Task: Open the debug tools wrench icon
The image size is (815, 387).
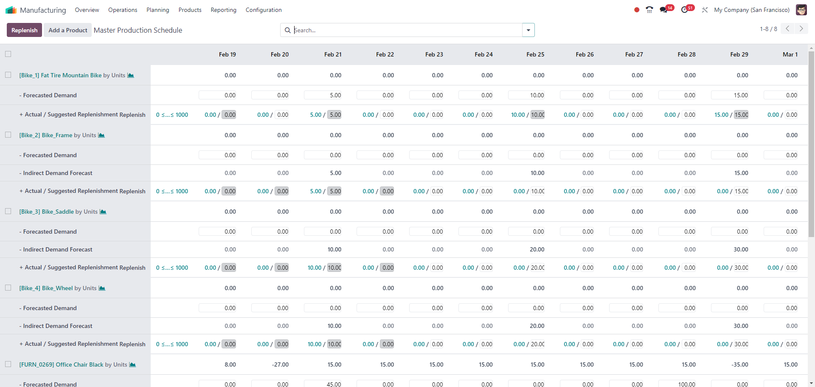Action: pyautogui.click(x=705, y=10)
